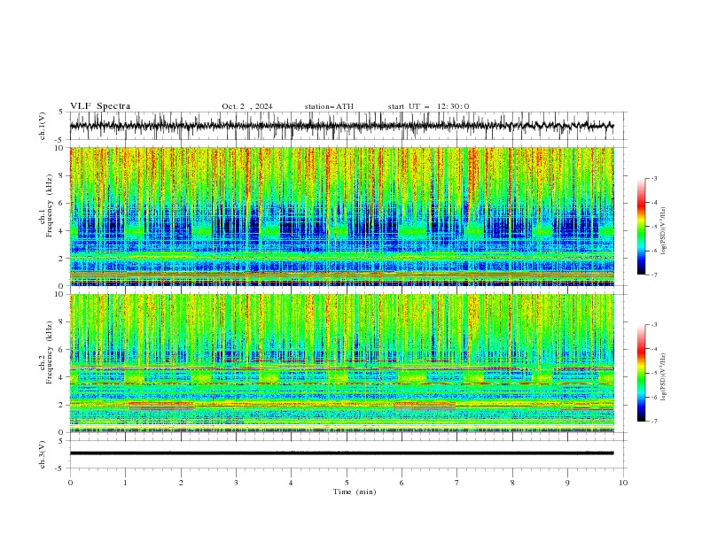
Task: Click the ch.3(V) axis label
Action: point(42,454)
